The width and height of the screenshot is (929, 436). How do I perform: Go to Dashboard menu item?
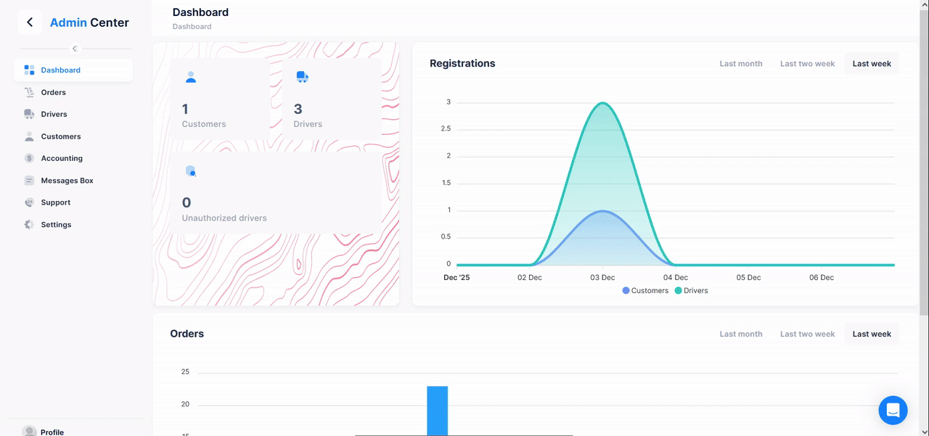[x=60, y=70]
